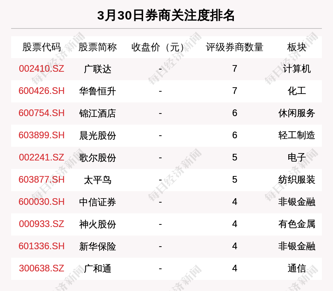This screenshot has width=333, height=291.
Task: Click 非银金融 in the 新华保险 row
Action: click(297, 246)
